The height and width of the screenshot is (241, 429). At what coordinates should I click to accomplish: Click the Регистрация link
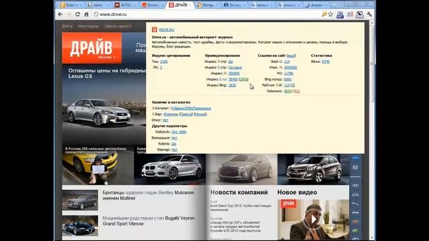[88, 26]
